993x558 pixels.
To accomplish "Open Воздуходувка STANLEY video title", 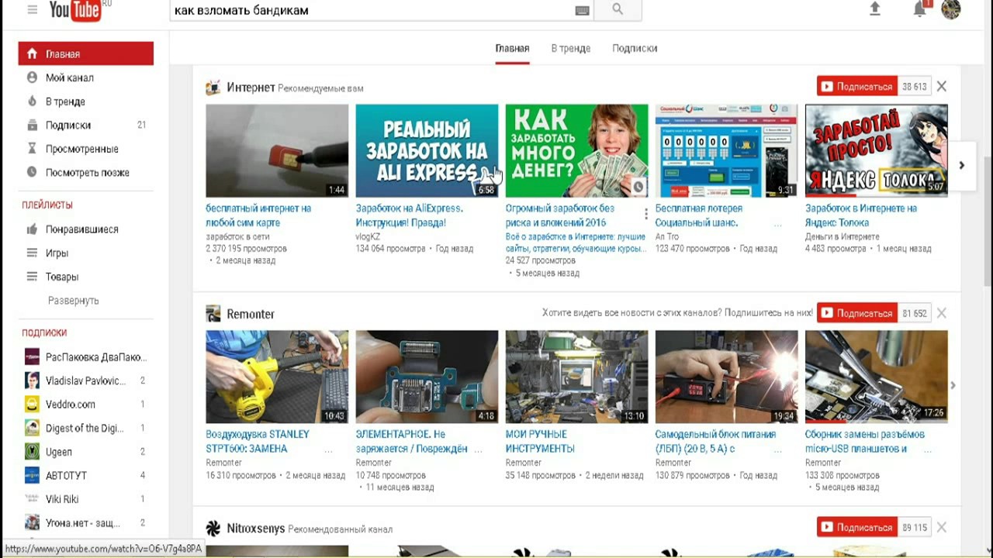I will (x=258, y=442).
